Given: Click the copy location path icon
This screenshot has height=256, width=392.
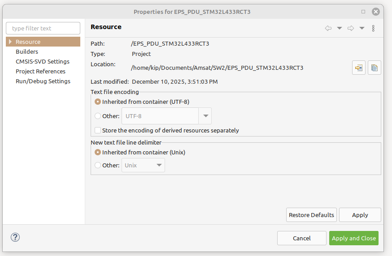Looking at the screenshot, I should pos(375,68).
